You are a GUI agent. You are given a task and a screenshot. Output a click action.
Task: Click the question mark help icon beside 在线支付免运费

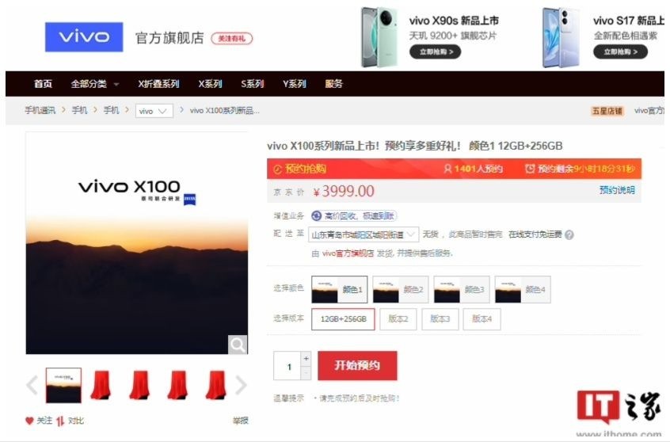click(569, 234)
